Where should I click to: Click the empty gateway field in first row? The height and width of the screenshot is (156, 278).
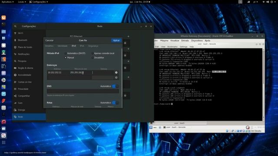tap(103, 72)
